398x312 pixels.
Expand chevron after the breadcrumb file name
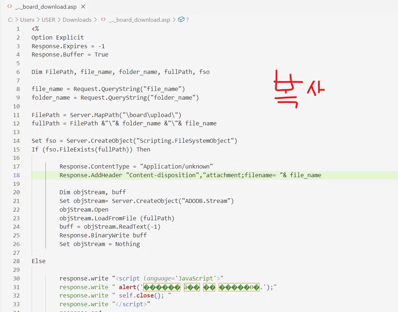tap(174, 20)
